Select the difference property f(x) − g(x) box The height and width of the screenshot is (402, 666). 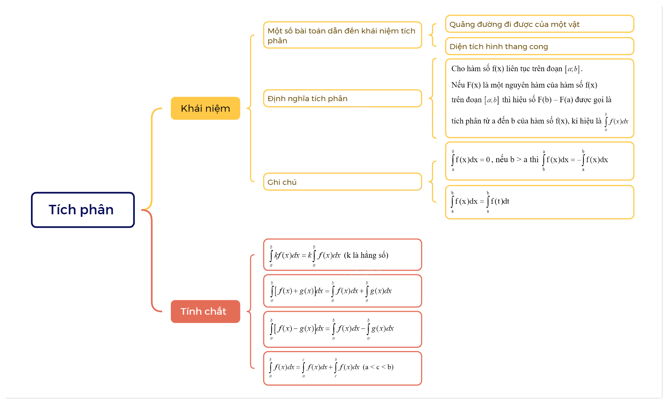click(342, 329)
